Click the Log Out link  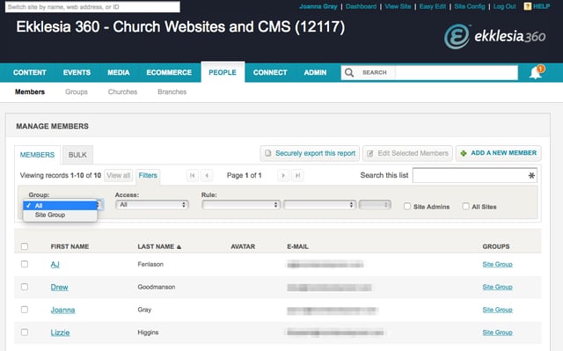tap(504, 6)
